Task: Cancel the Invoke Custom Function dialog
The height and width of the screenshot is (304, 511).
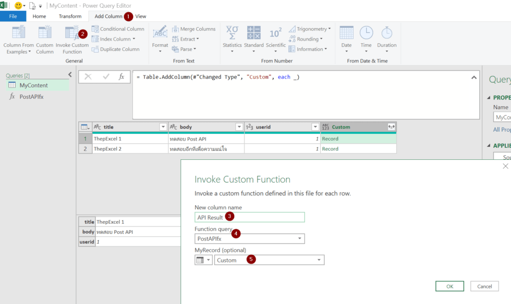Action: tap(484, 286)
